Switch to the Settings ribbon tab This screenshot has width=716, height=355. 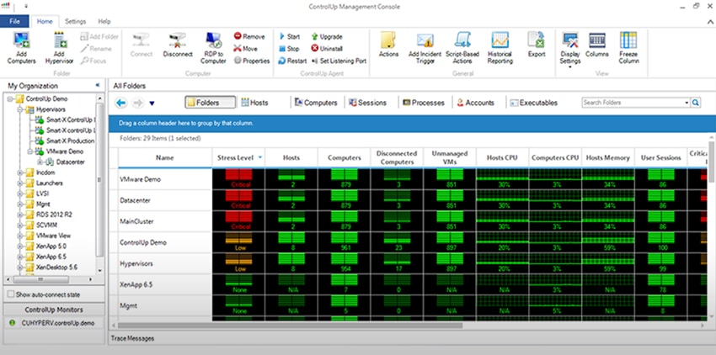(75, 21)
